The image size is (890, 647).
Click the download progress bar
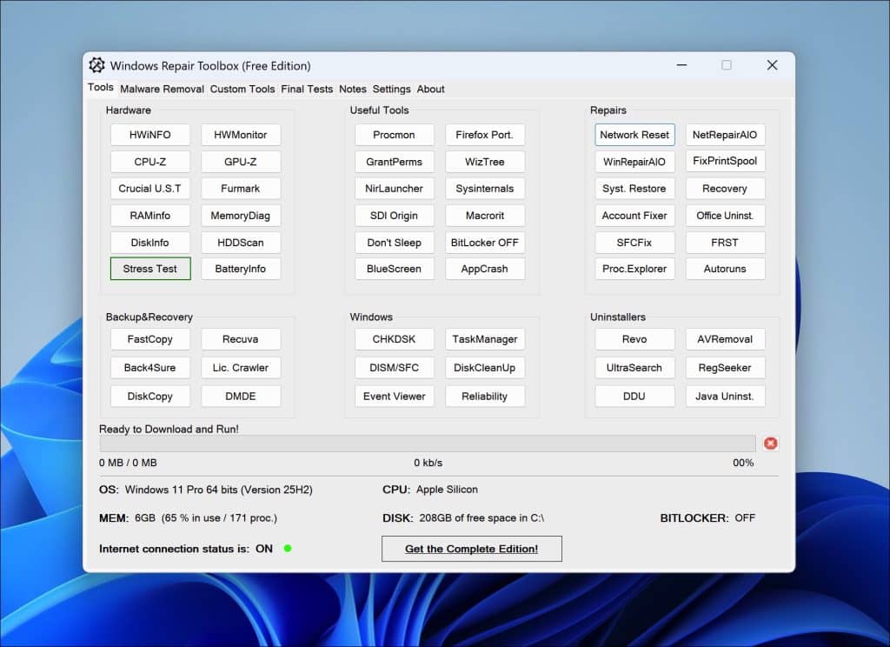pos(426,443)
